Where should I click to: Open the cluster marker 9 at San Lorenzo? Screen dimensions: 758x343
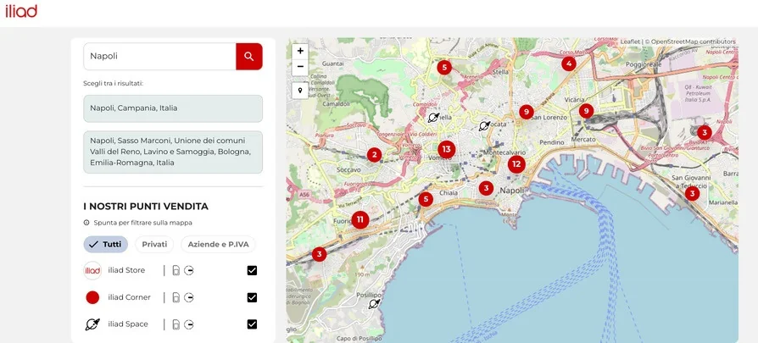click(x=527, y=112)
